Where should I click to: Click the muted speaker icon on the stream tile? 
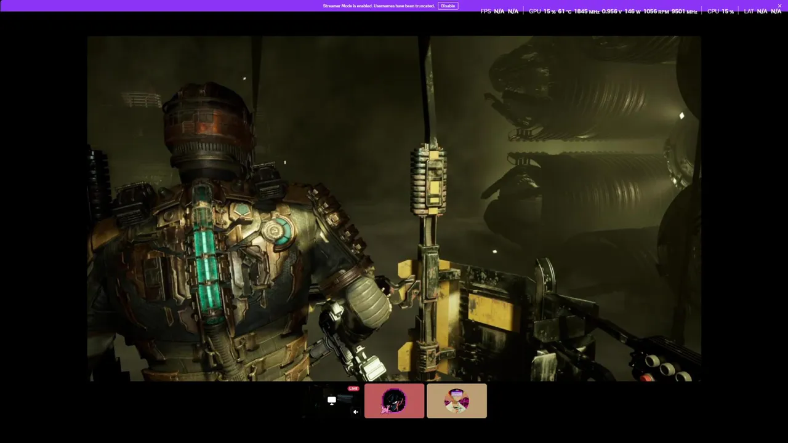point(355,412)
